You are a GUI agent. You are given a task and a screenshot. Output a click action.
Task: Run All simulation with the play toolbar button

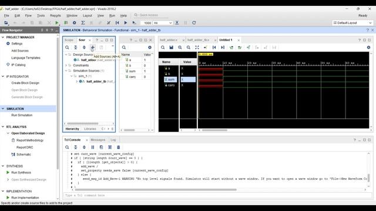125,23
